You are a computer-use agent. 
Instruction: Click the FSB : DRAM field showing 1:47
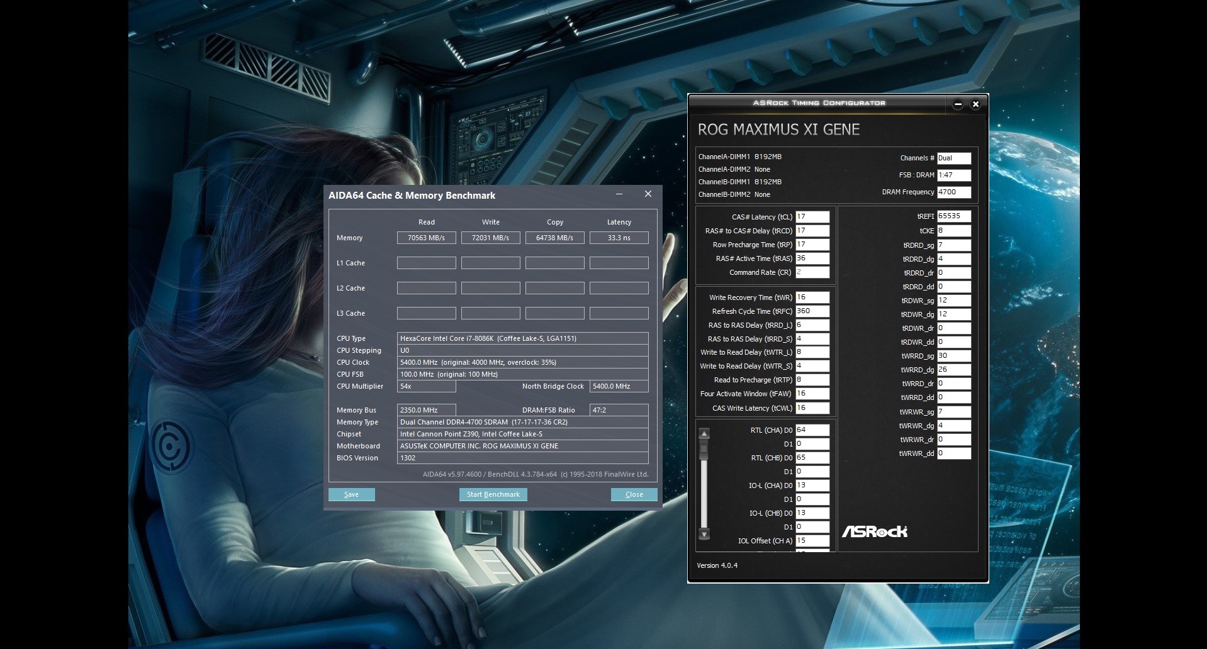(954, 175)
